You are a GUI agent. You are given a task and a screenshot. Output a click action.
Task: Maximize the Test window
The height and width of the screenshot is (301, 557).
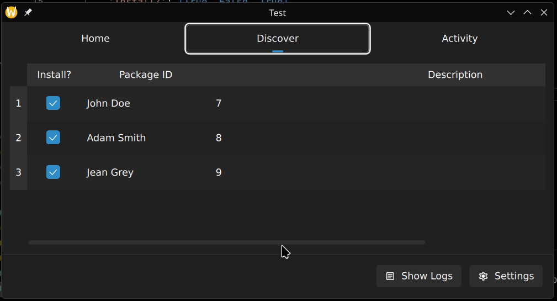[x=528, y=13]
